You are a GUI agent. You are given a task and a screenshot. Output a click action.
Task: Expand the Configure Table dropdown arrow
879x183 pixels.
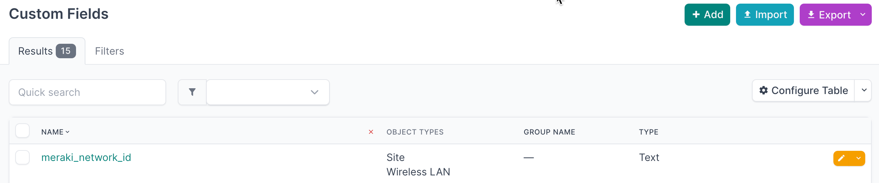click(864, 90)
